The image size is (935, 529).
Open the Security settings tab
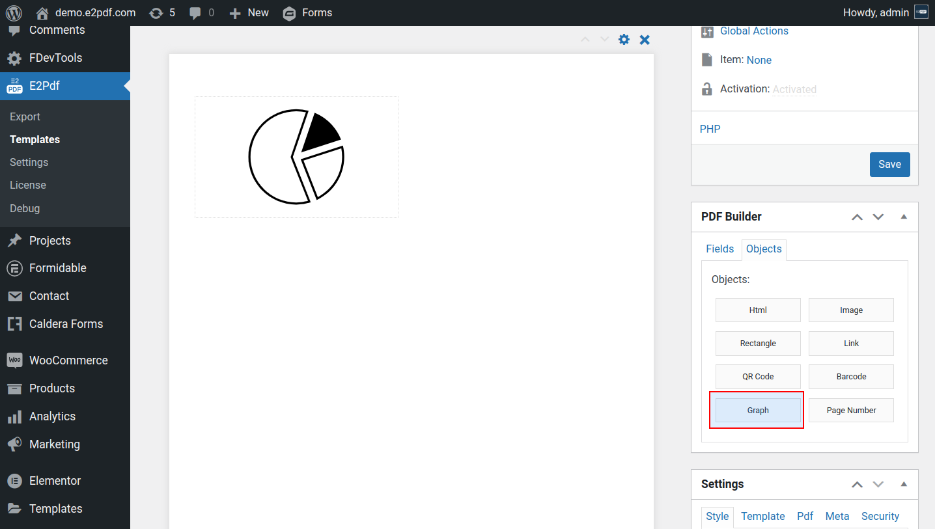[880, 516]
